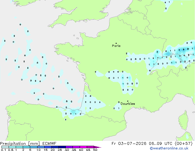Click the 2–5 mm legend swatch
Screen dimensions: 195x151
pos(26,147)
